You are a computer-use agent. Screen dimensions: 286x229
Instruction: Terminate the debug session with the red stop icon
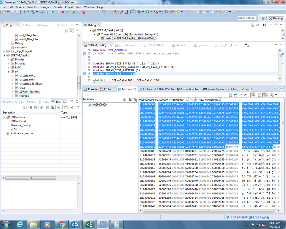click(63, 12)
